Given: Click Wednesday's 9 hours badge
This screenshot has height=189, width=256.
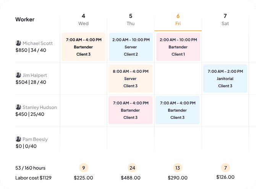Looking at the screenshot, I should (84, 168).
